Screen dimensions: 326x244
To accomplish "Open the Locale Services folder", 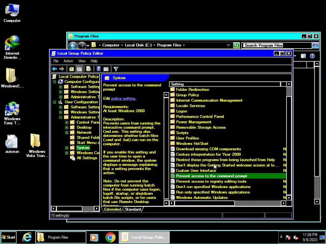I will [x=190, y=106].
